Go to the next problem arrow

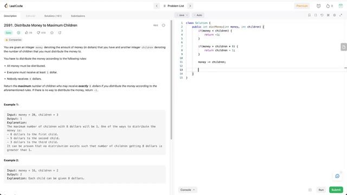[x=190, y=6]
